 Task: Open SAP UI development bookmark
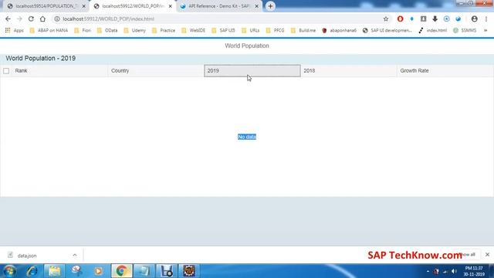click(x=387, y=30)
